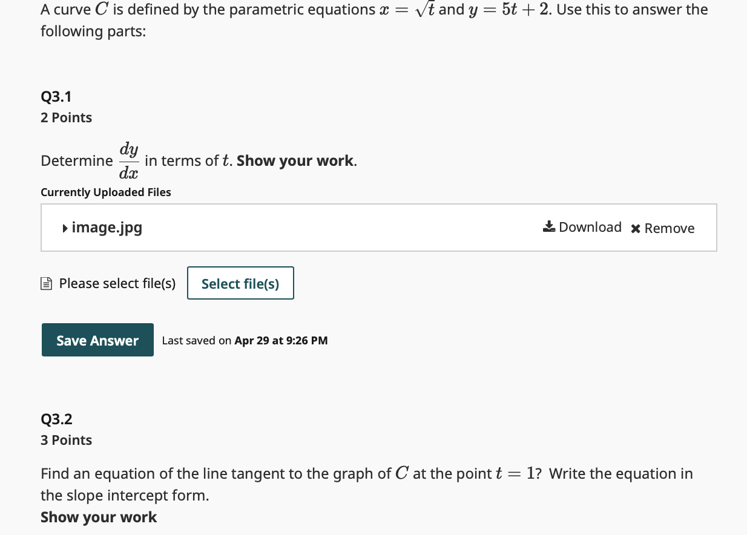Click the Q3.1 section heading
747x535 pixels.
click(56, 96)
